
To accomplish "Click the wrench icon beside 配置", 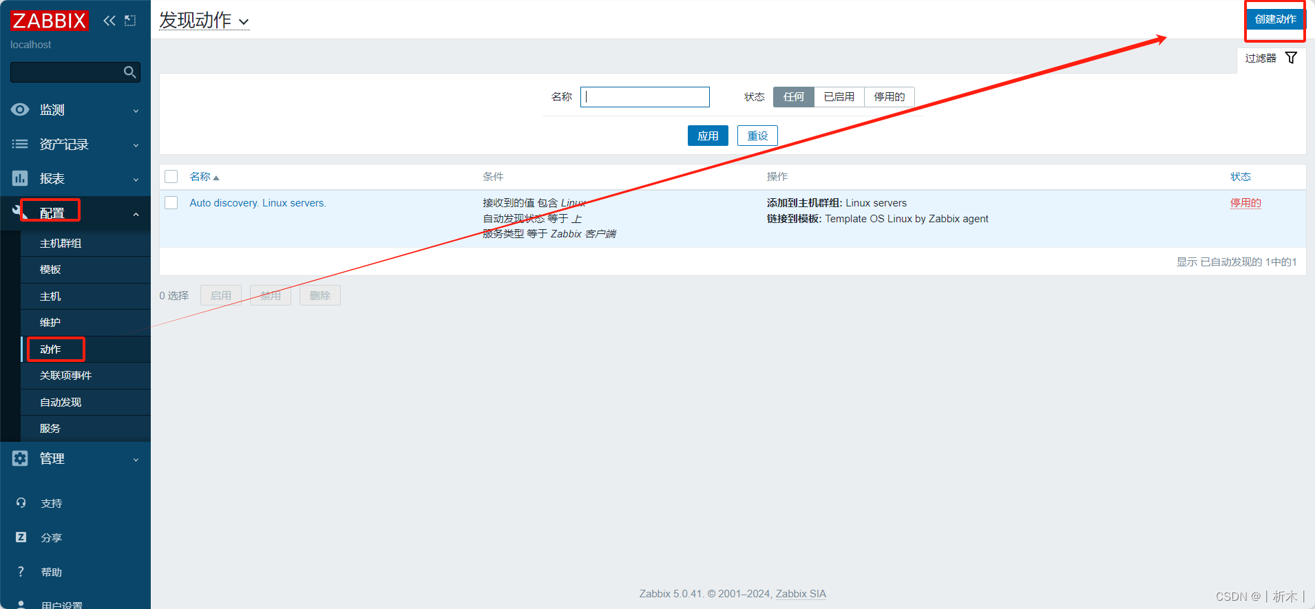I will point(18,211).
